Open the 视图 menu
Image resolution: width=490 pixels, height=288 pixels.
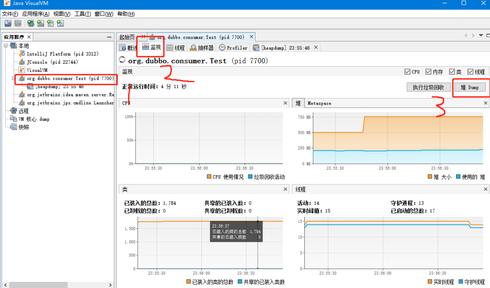click(x=62, y=14)
